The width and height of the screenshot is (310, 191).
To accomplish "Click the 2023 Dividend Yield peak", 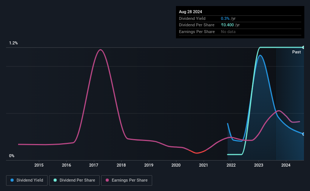I will coord(260,55).
